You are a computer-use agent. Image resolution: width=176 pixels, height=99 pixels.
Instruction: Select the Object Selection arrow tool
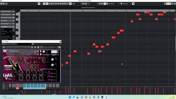47,4
